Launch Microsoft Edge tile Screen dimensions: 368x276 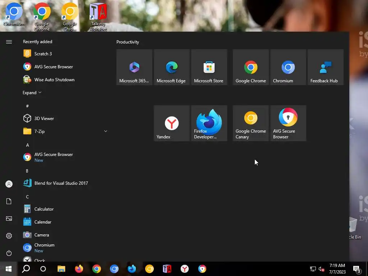(x=171, y=67)
